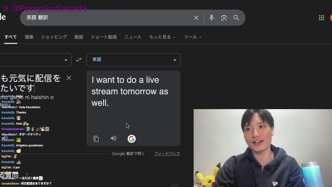The height and width of the screenshot is (187, 332).
Task: Clear the search box with the X icon
Action: click(x=196, y=18)
